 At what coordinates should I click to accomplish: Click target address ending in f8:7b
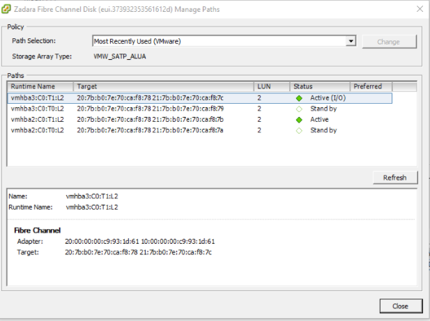(151, 120)
